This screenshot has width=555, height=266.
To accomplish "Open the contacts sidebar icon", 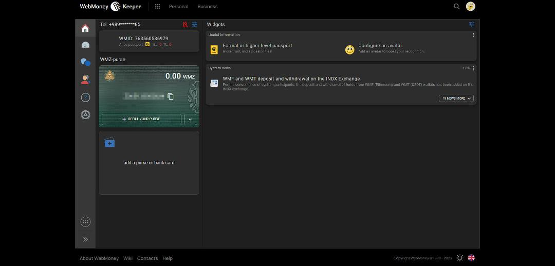I will (x=85, y=80).
